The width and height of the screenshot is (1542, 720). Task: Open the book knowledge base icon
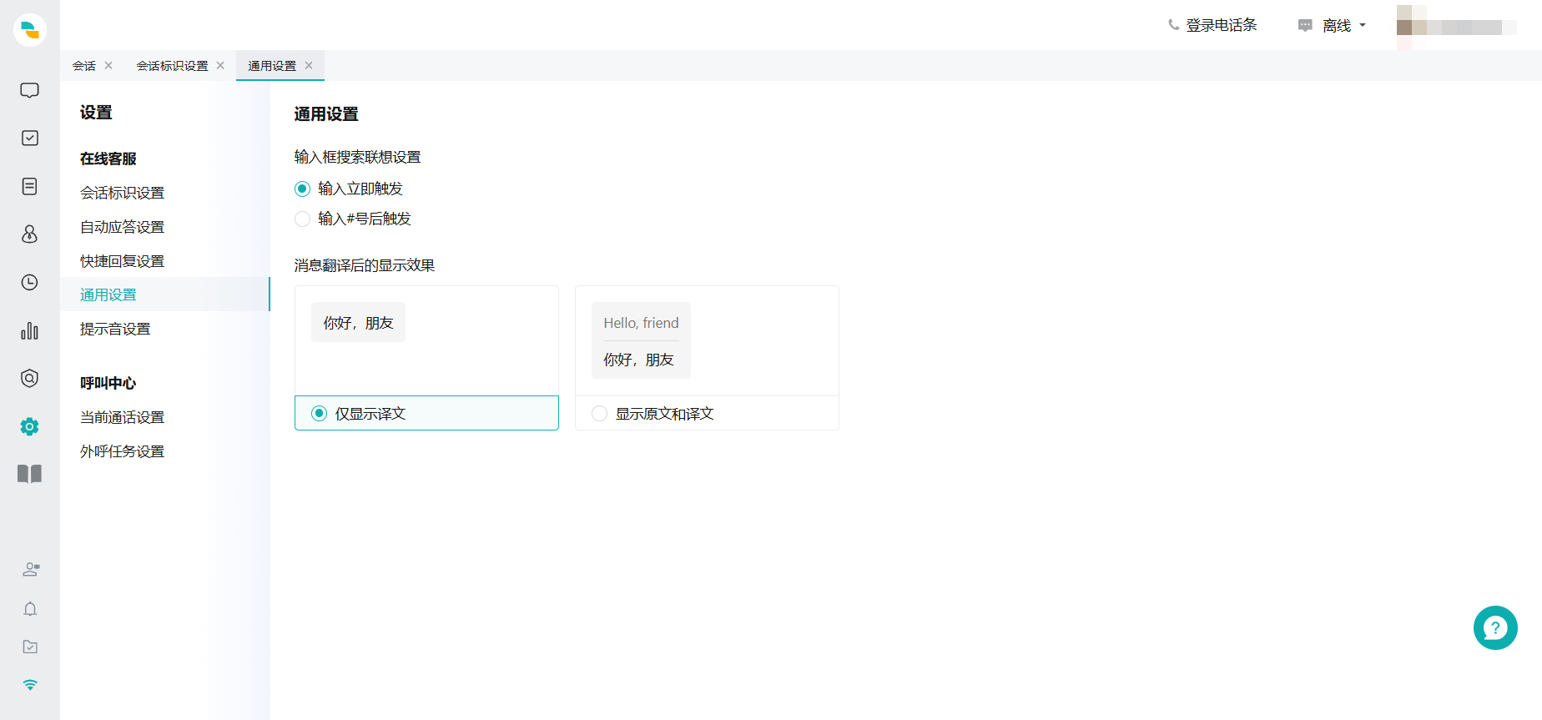point(29,474)
